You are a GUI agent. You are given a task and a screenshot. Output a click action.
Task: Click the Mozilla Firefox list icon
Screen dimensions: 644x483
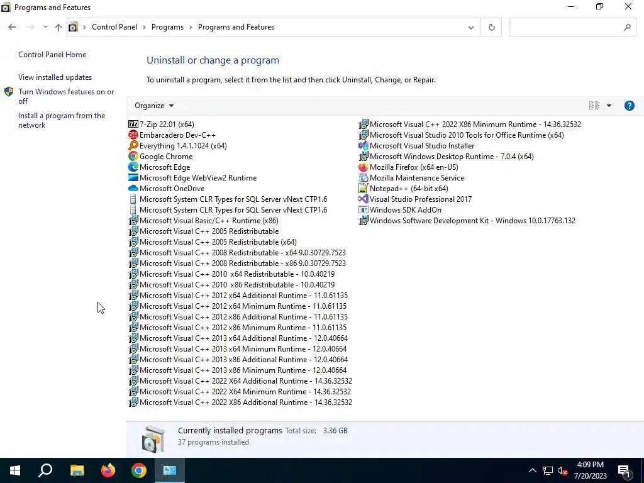click(x=363, y=167)
